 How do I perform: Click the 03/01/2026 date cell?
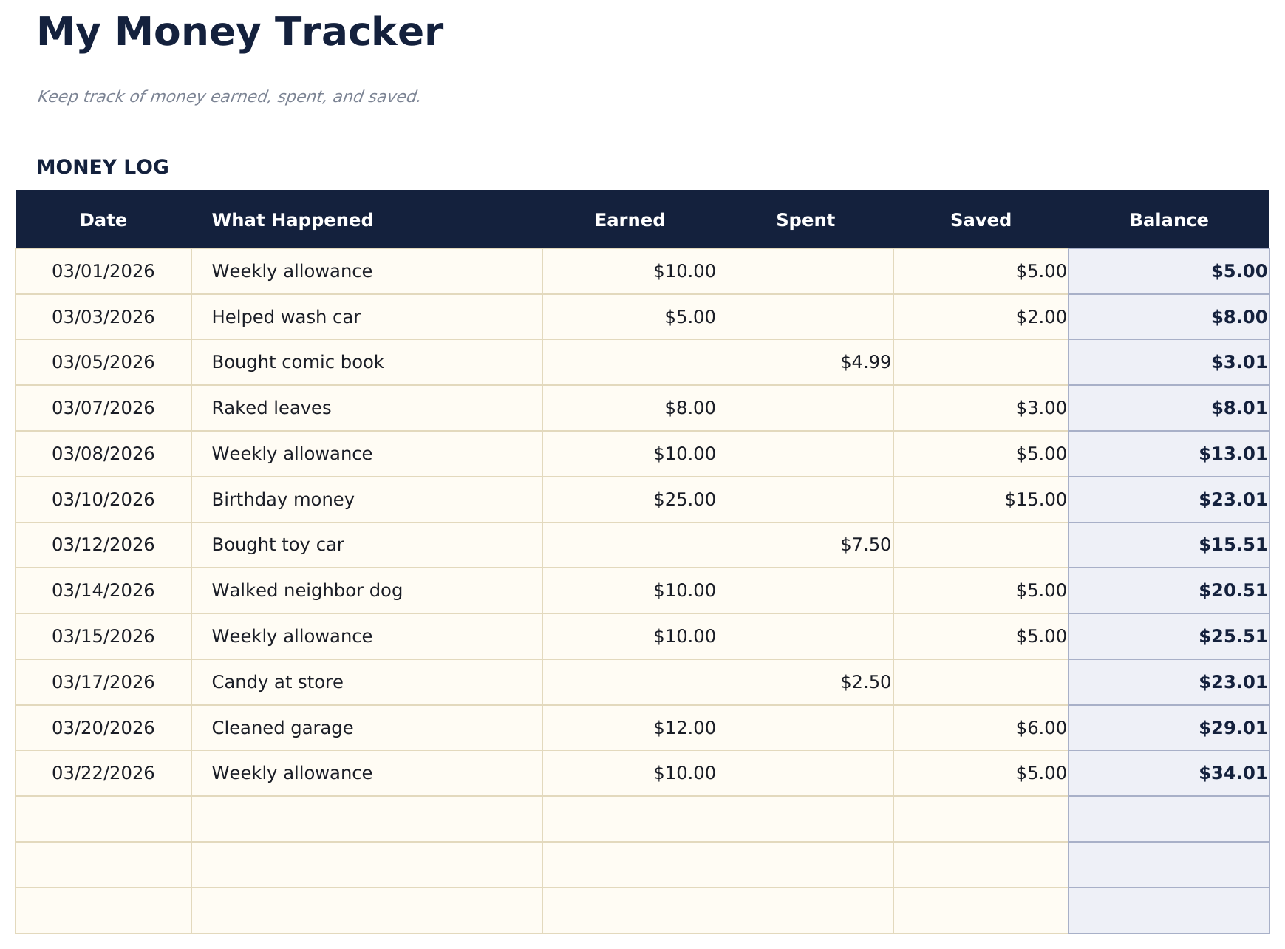(103, 271)
